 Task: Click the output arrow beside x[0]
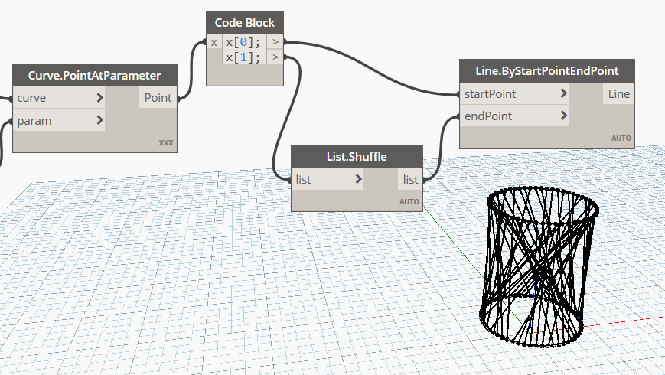[275, 42]
